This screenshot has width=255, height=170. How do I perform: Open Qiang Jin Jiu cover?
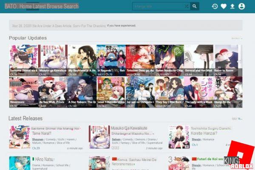pyautogui.click(x=228, y=92)
